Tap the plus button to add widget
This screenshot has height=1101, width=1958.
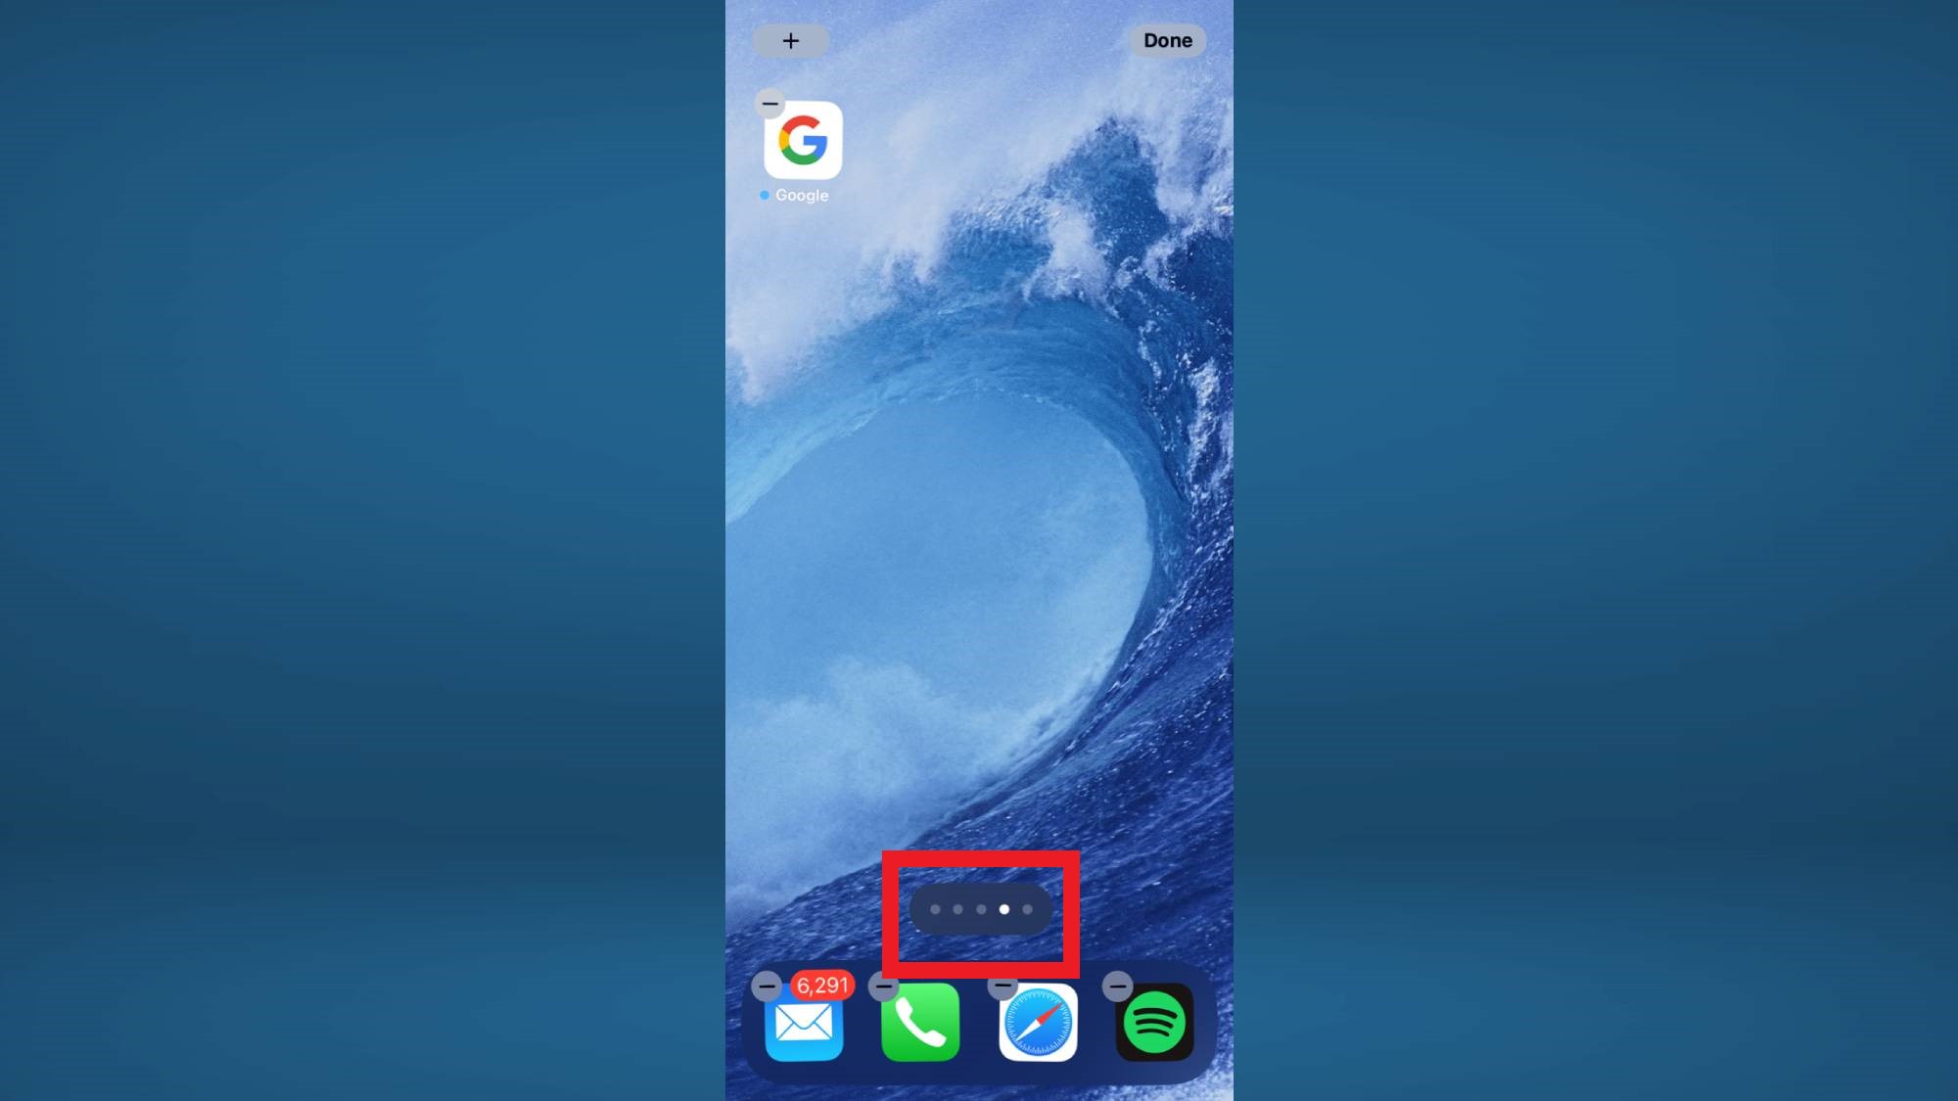coord(789,40)
